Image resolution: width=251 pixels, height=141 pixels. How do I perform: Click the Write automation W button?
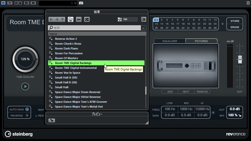(x=20, y=3)
